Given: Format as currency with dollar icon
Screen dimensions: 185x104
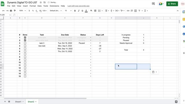Looking at the screenshot, I should (29, 11).
